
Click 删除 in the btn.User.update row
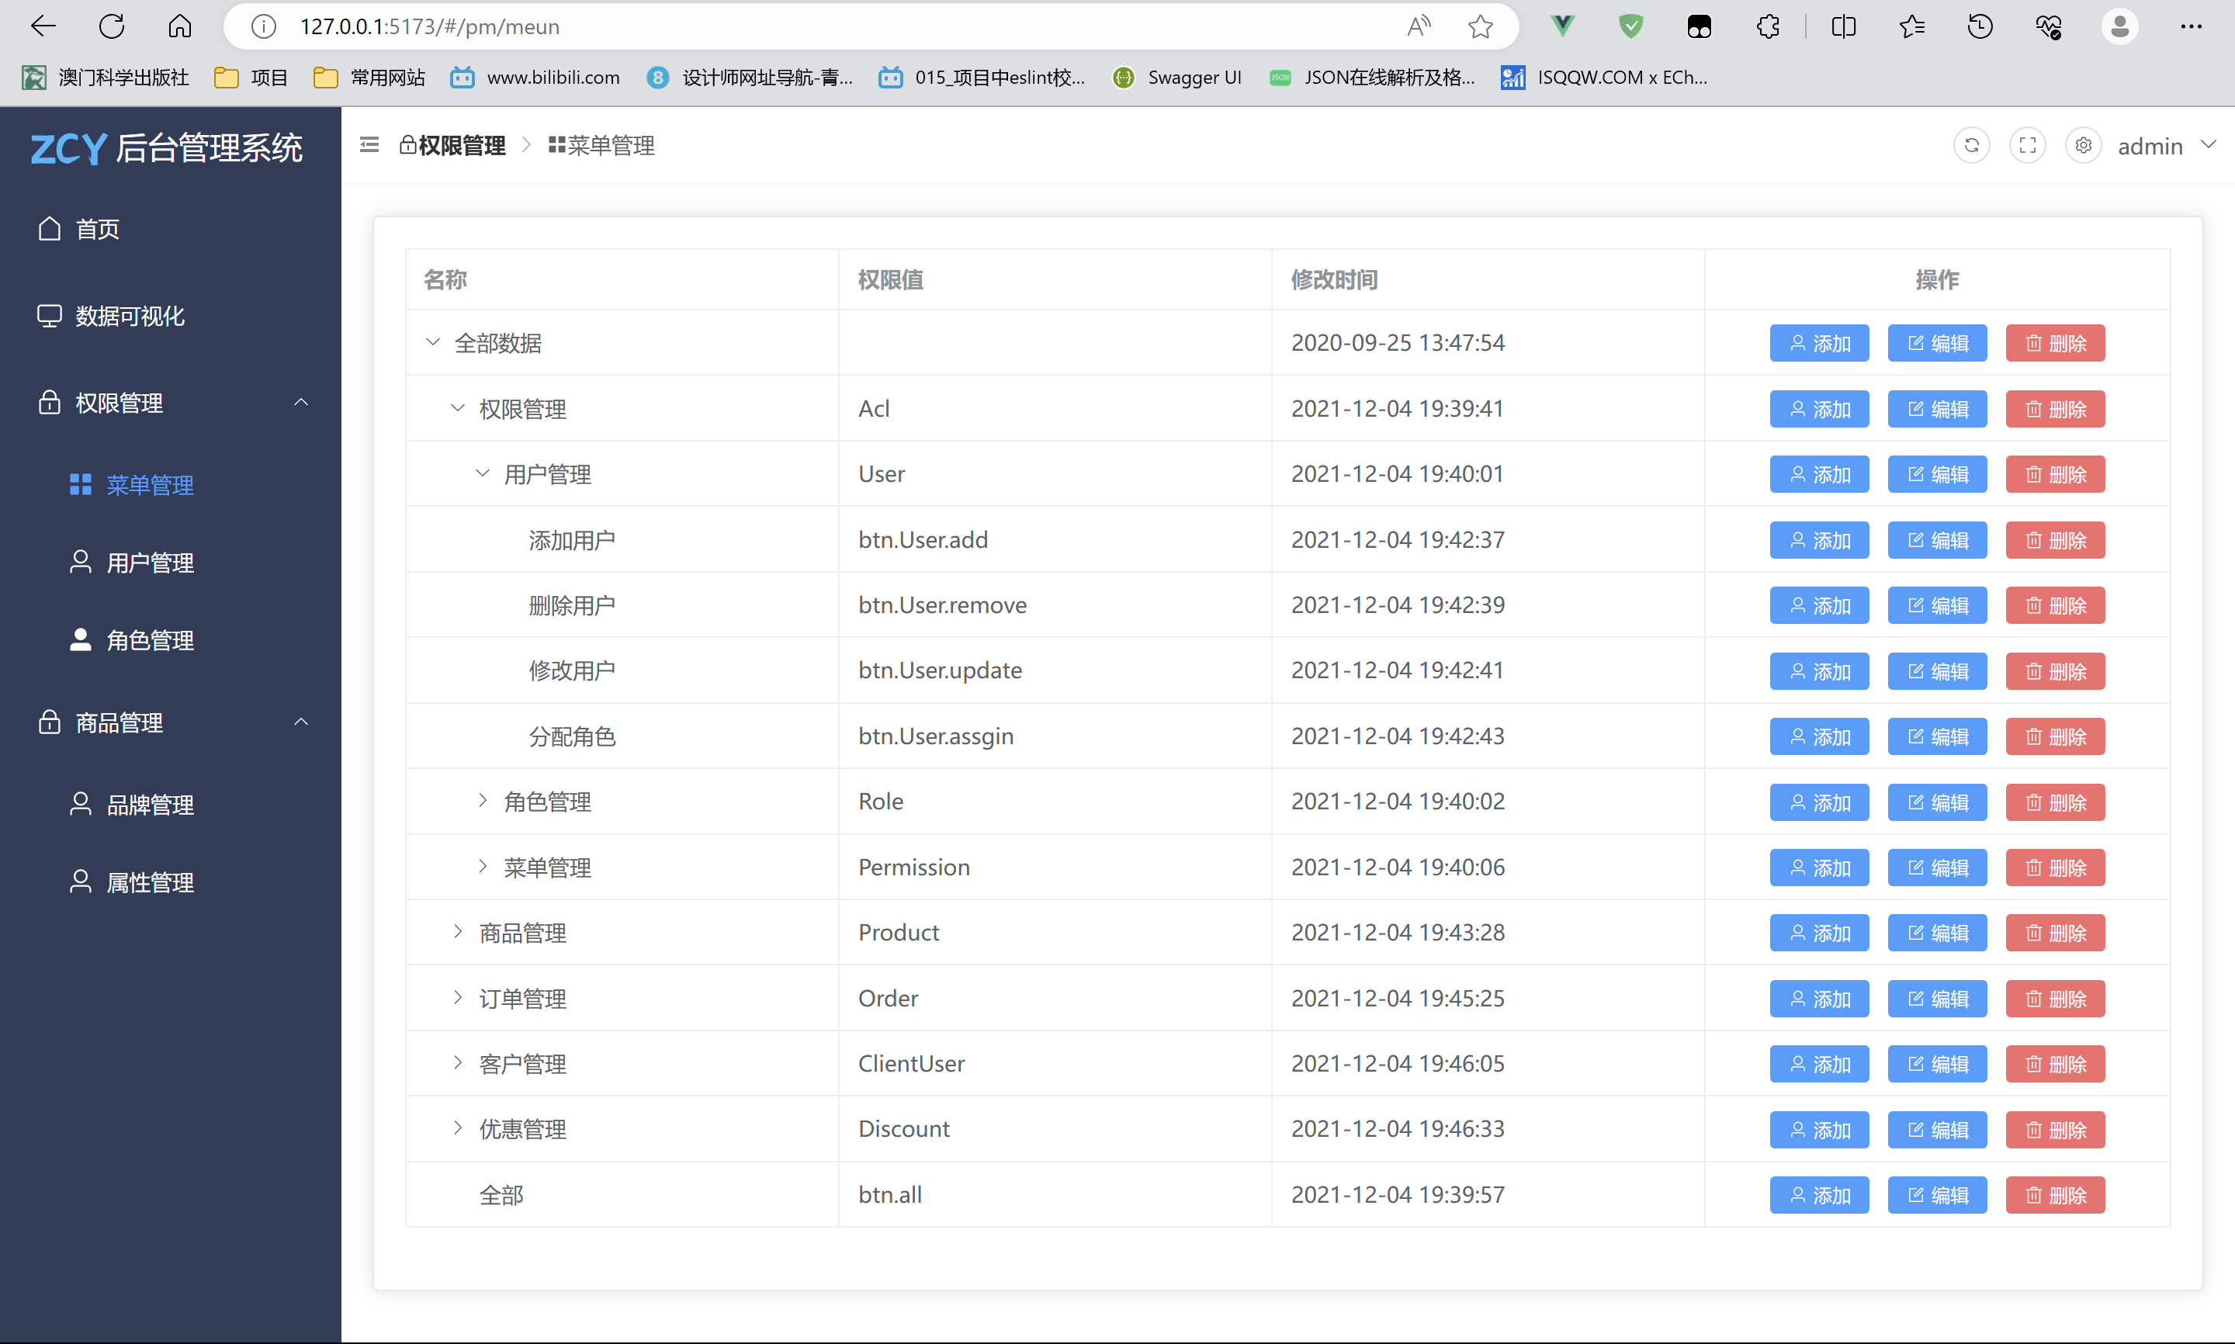[x=2055, y=672]
